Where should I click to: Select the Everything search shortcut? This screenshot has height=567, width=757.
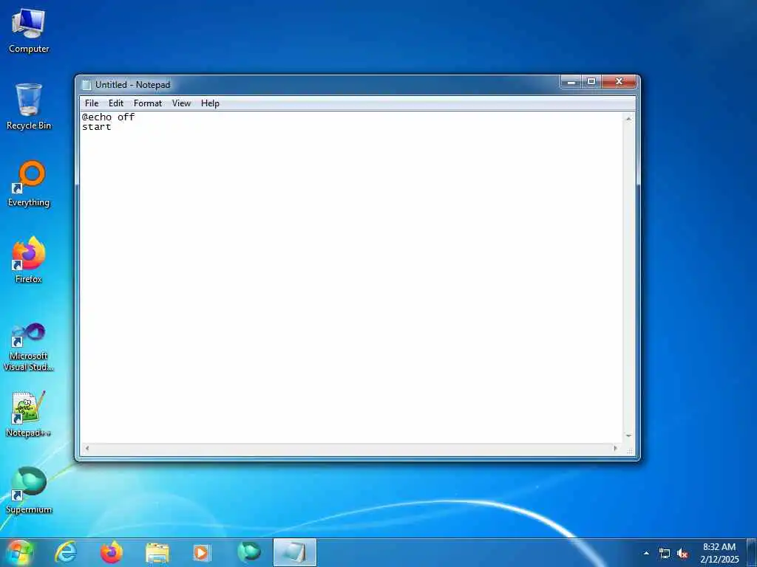click(x=29, y=184)
